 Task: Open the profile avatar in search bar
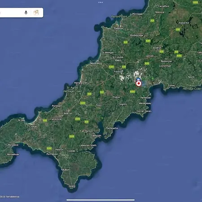[36, 13]
